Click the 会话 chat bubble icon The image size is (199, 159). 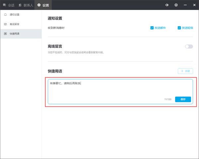coord(5,5)
